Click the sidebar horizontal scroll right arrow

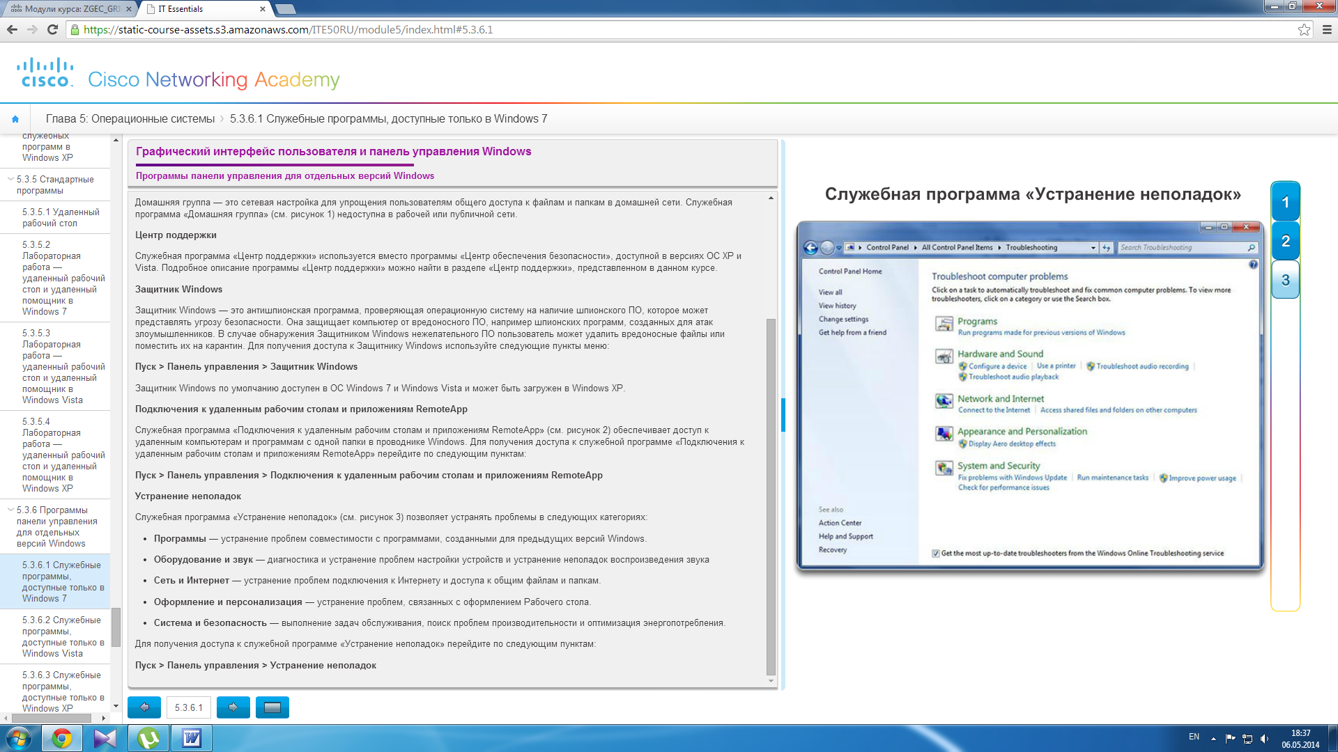coord(104,718)
